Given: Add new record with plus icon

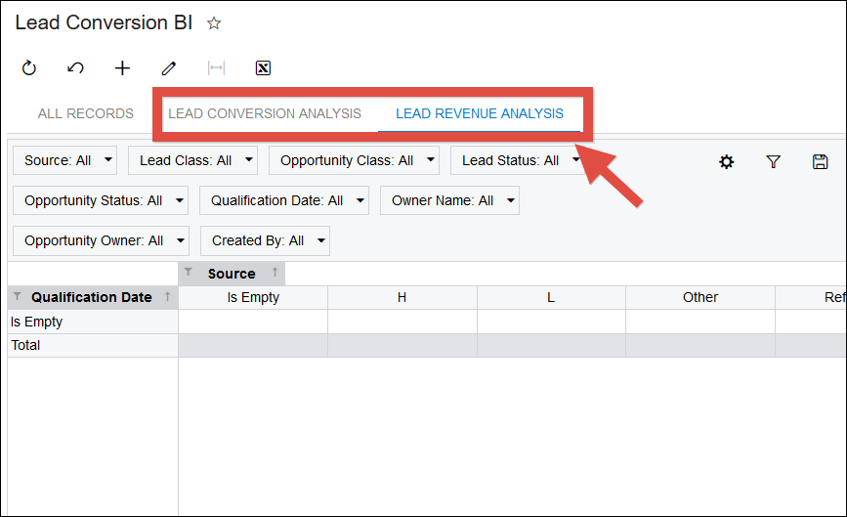Looking at the screenshot, I should coord(122,68).
